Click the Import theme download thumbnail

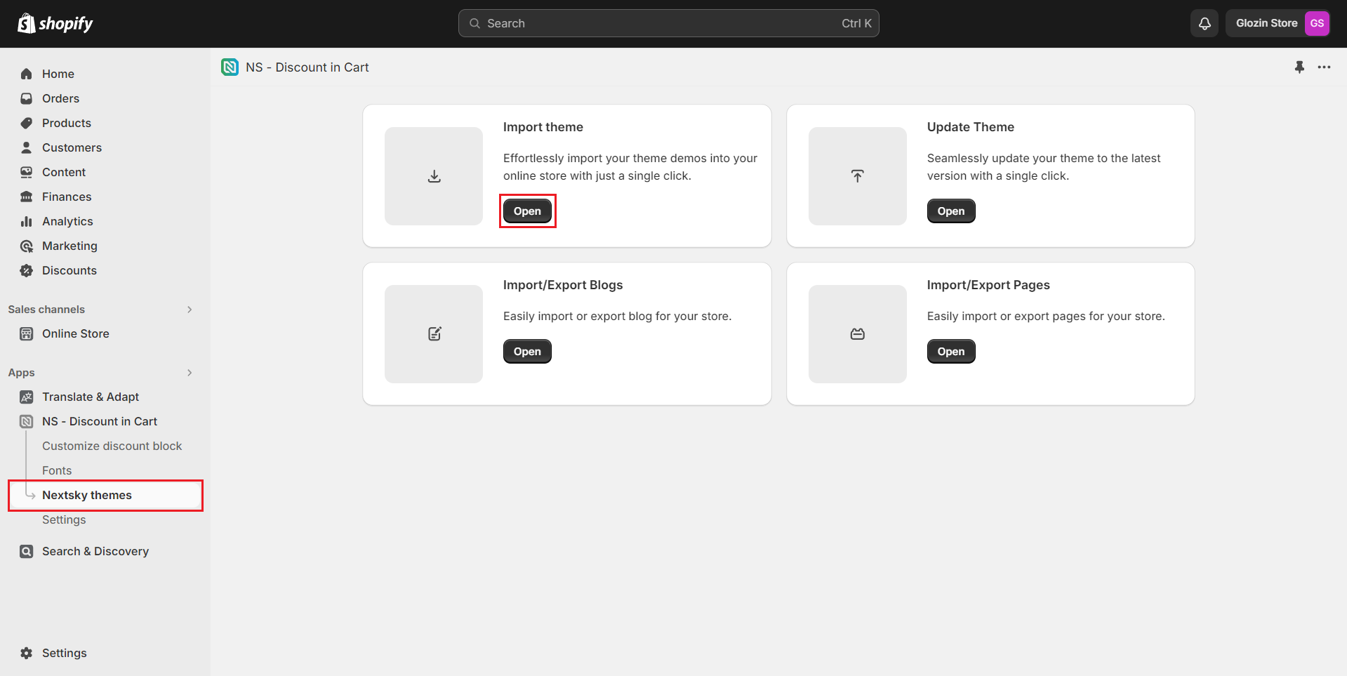[x=434, y=176]
